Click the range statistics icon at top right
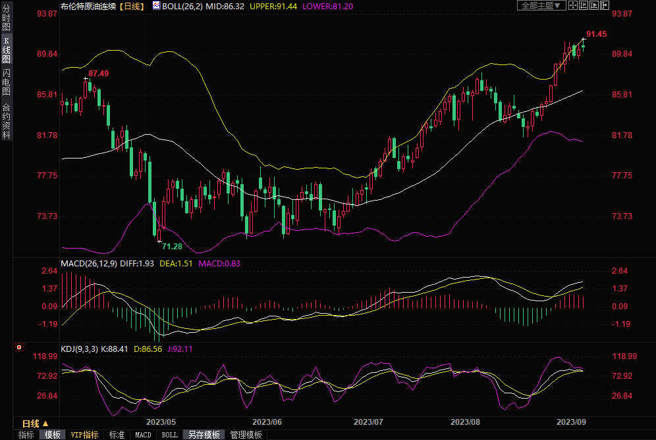This screenshot has height=440, width=656. 584,5
